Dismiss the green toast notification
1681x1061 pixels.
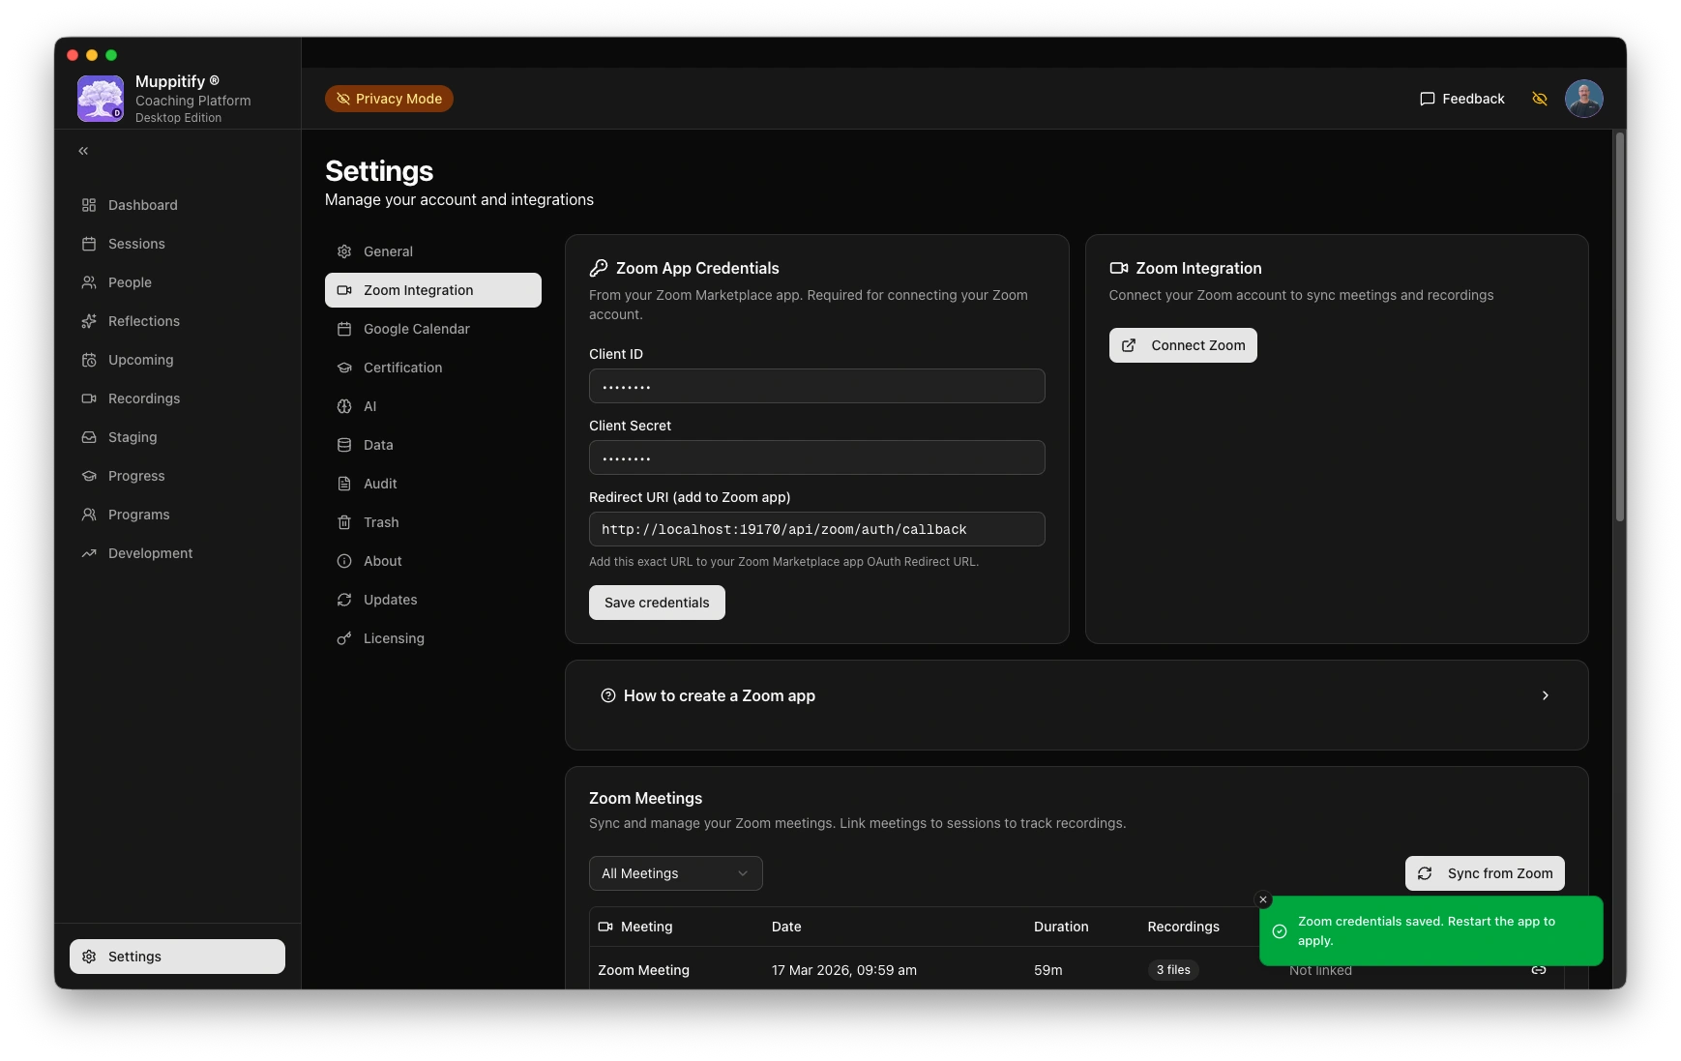click(x=1262, y=899)
